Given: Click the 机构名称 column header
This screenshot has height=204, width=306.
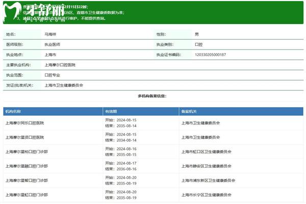Looking at the screenshot, I should click(13, 112).
